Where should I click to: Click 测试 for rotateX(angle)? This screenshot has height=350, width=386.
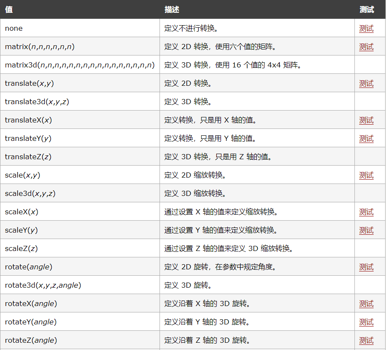click(x=366, y=303)
